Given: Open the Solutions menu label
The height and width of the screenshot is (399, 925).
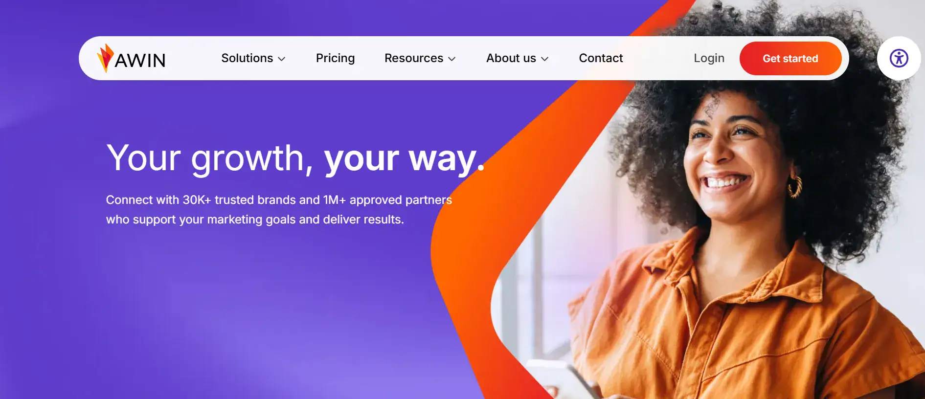Looking at the screenshot, I should tap(247, 58).
